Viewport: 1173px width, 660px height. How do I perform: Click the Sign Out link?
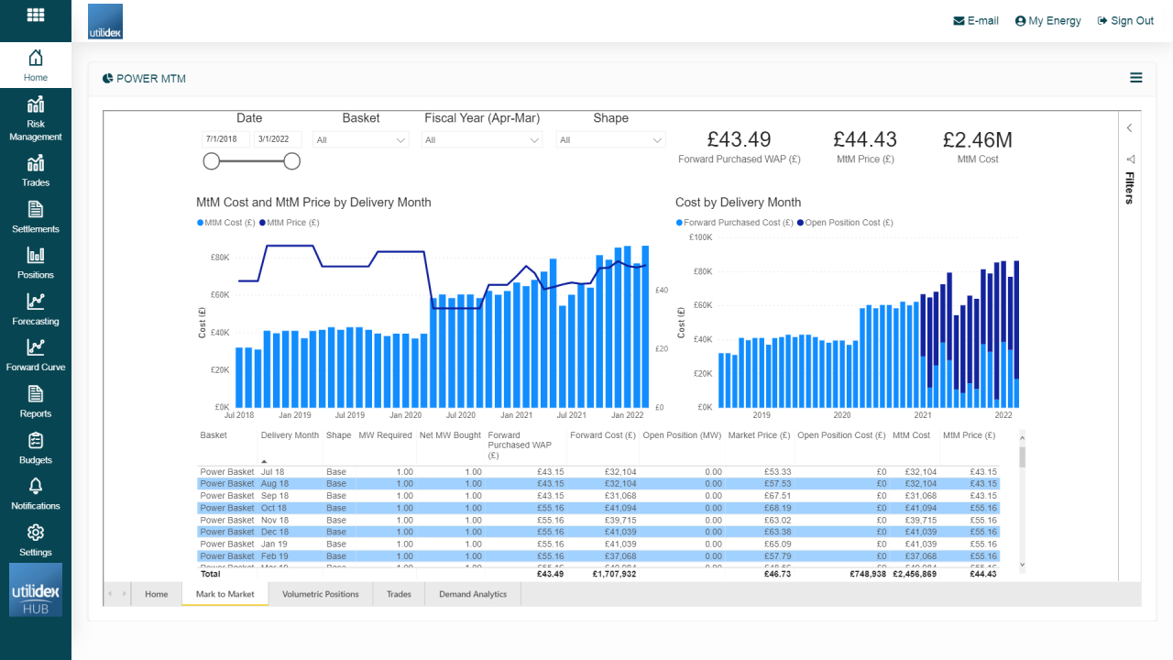(1125, 21)
